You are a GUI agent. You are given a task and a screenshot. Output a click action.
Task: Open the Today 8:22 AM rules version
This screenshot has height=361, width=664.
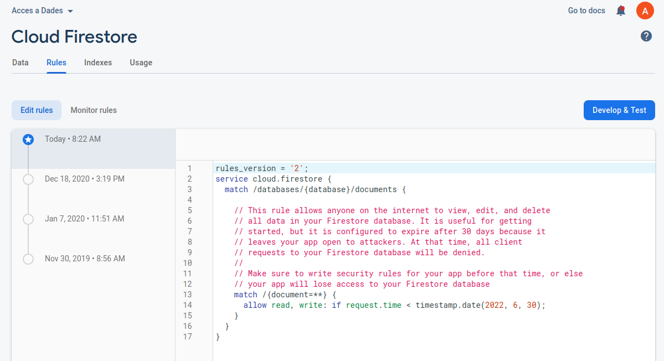(73, 139)
